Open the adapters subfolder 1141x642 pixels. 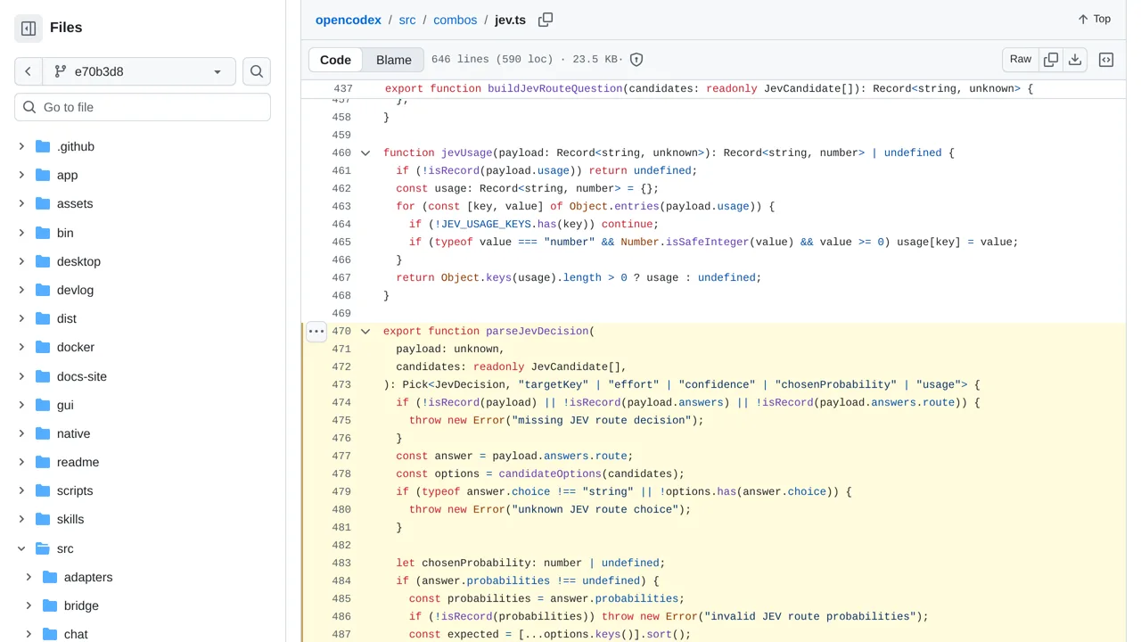[88, 577]
